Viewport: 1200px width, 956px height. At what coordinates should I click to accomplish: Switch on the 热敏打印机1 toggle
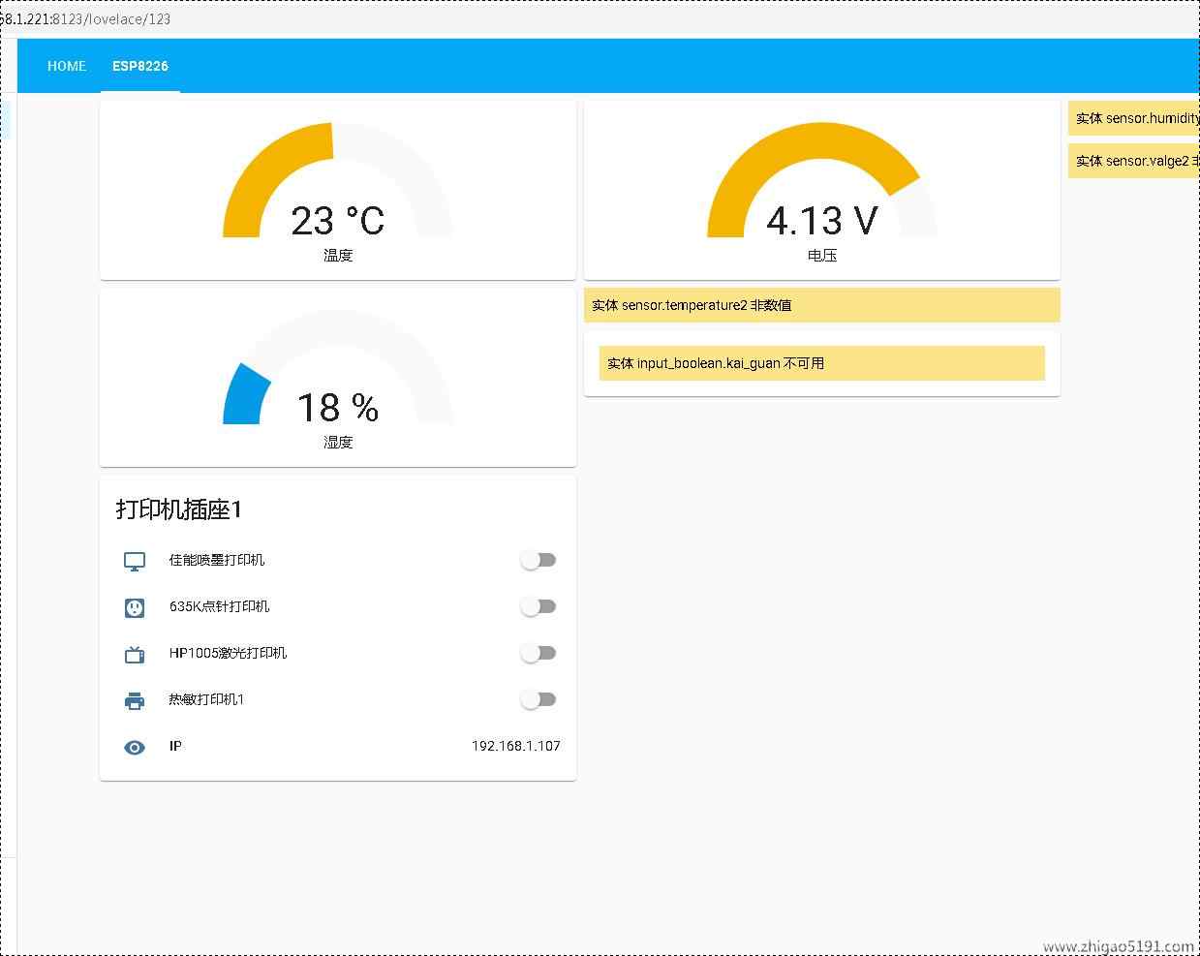pos(538,699)
